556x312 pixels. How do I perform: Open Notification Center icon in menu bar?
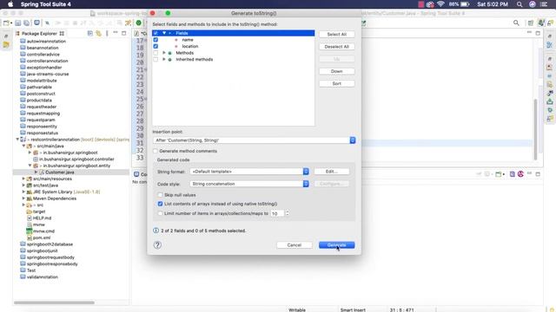pos(544,4)
